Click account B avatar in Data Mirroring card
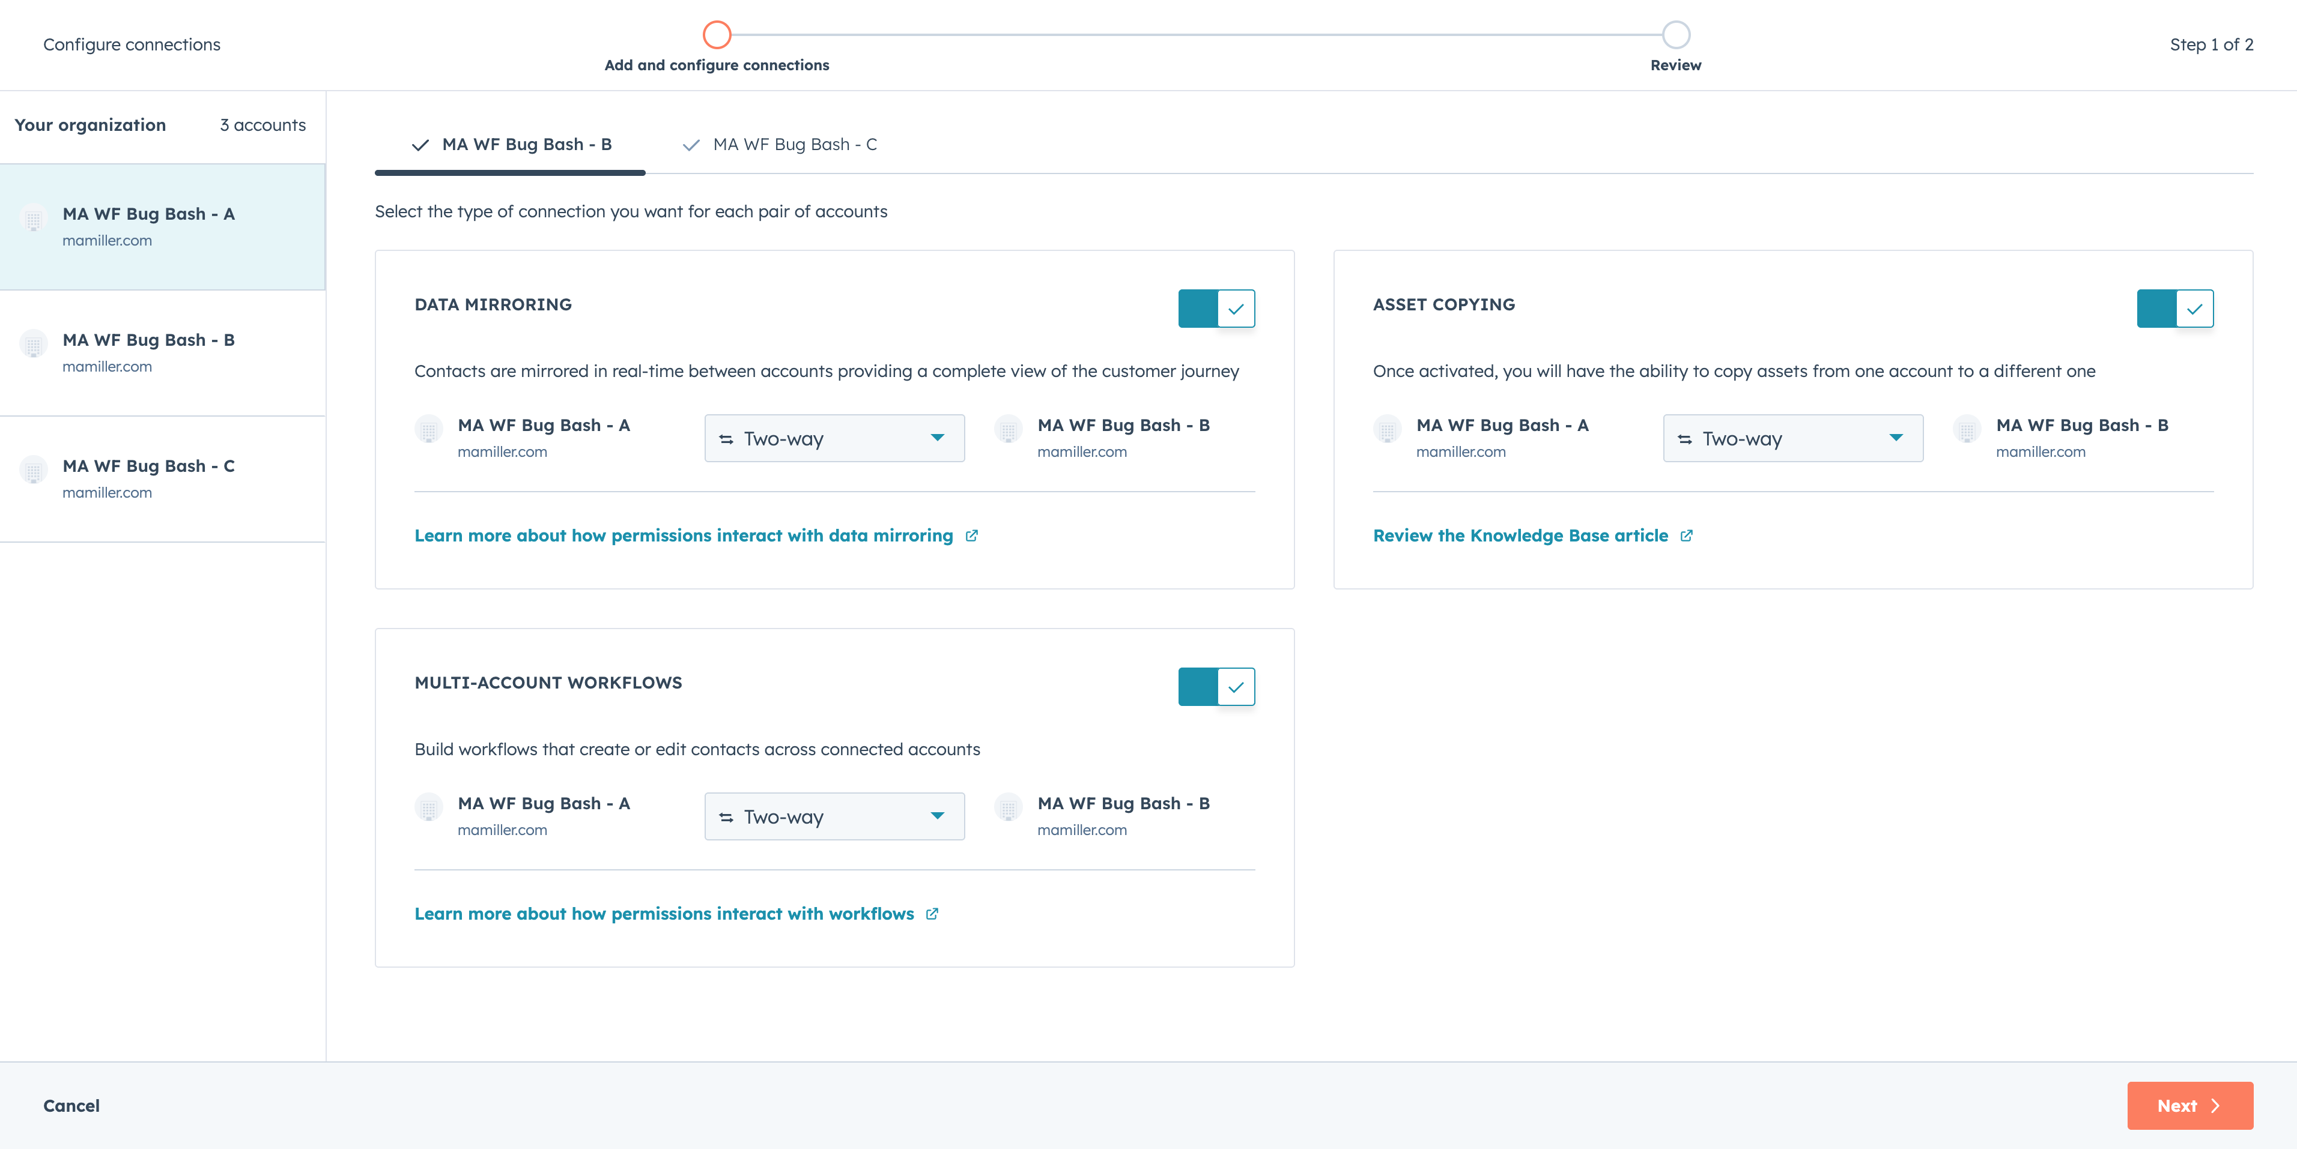 pyautogui.click(x=1009, y=429)
